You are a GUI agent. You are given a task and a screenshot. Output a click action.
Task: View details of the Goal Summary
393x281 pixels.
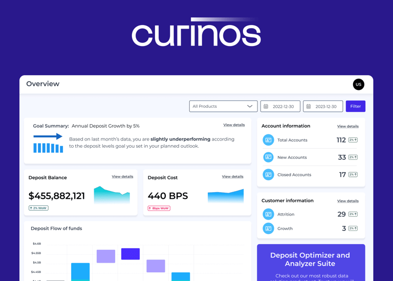(234, 125)
